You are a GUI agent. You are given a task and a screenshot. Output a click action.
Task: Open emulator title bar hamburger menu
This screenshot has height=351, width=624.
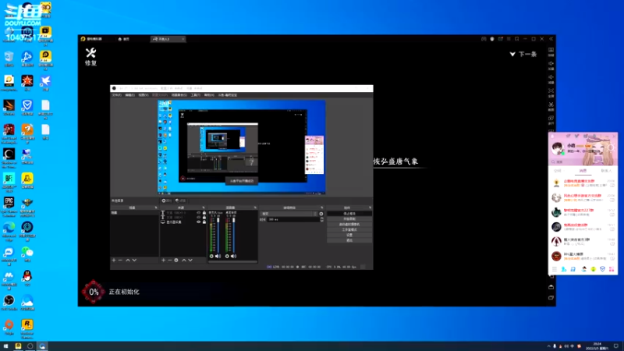509,39
